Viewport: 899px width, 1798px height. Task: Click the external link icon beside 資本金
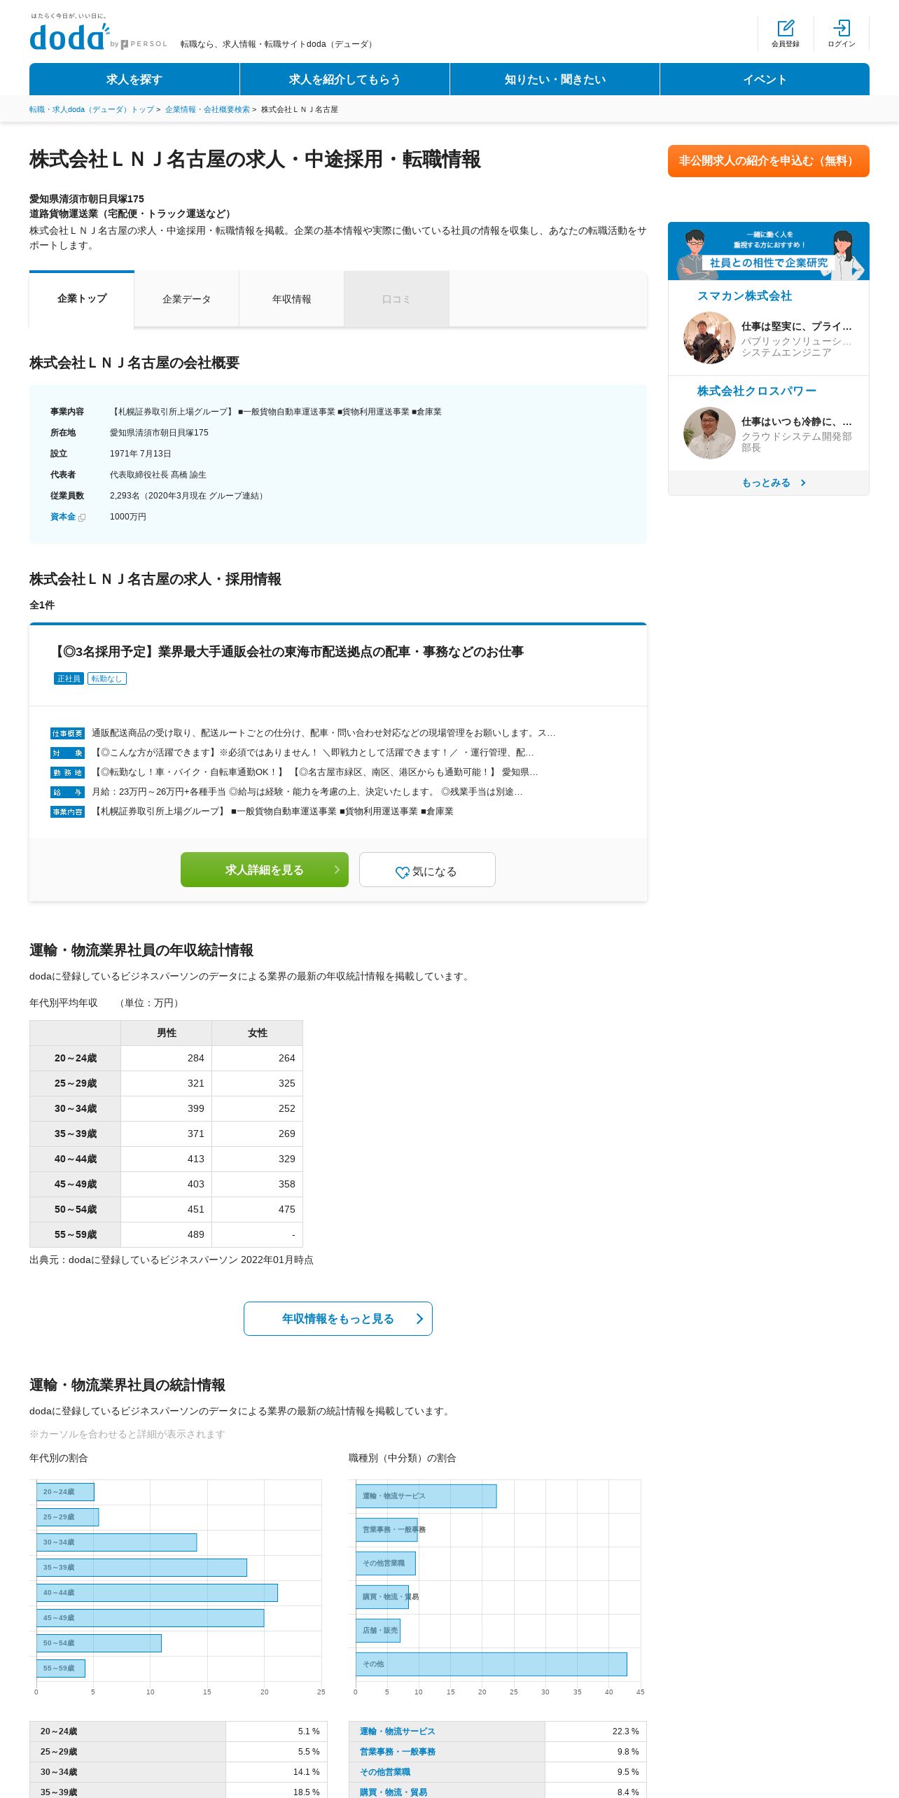[x=82, y=517]
